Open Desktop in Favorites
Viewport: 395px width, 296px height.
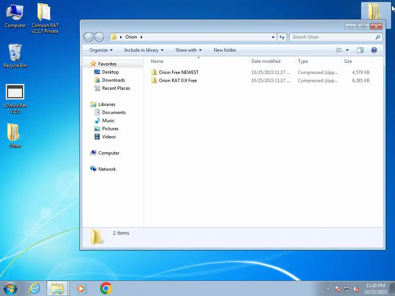click(110, 72)
